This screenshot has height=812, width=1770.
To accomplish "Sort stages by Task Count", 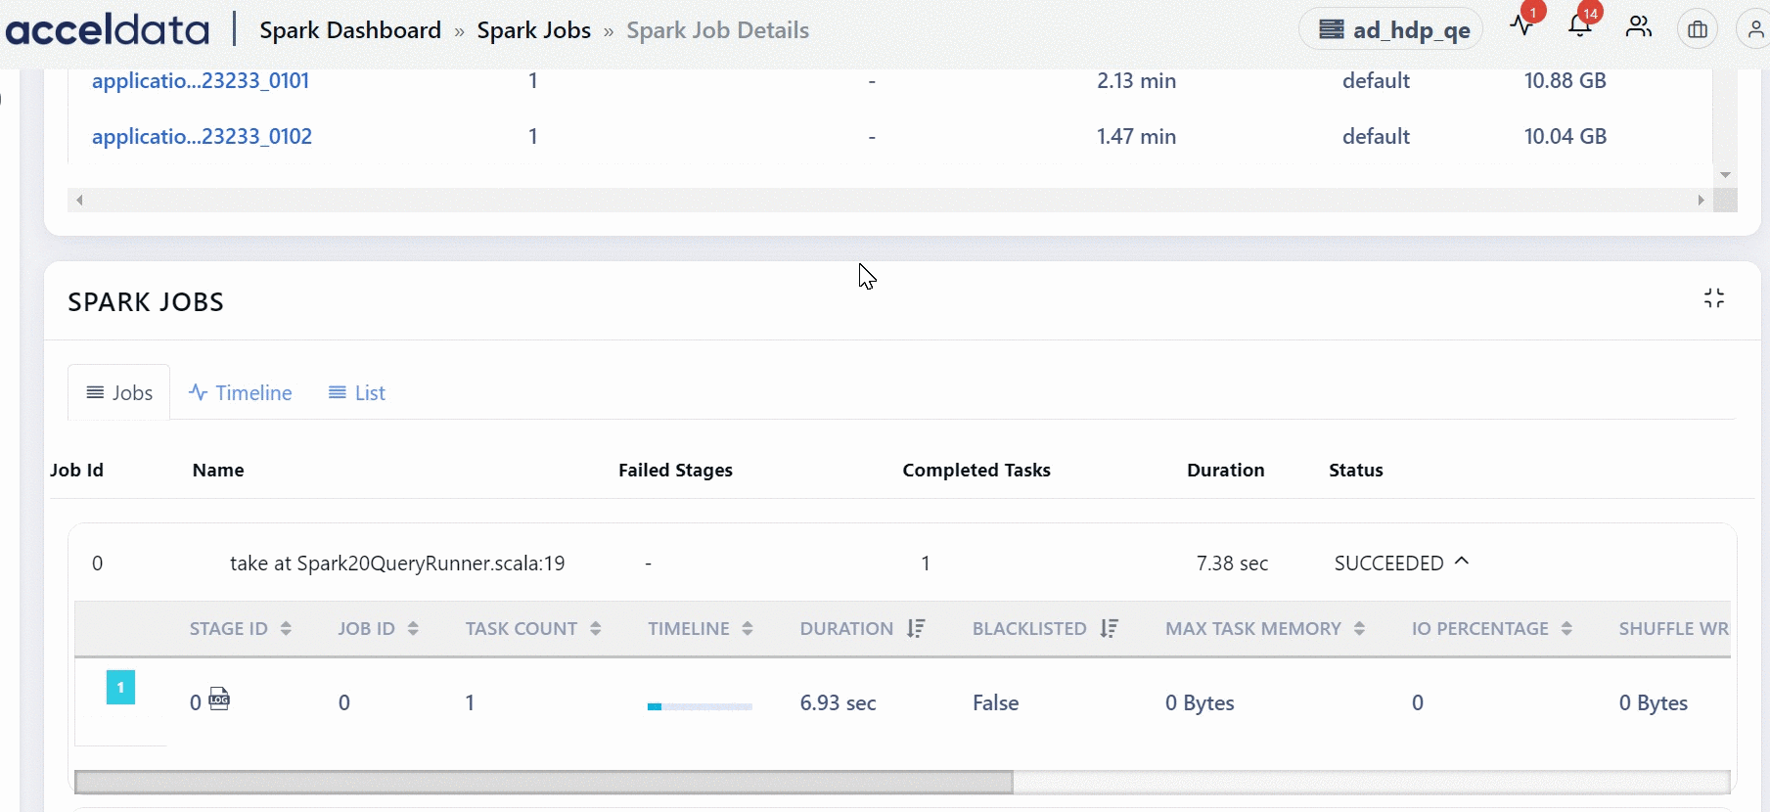I will tap(595, 629).
